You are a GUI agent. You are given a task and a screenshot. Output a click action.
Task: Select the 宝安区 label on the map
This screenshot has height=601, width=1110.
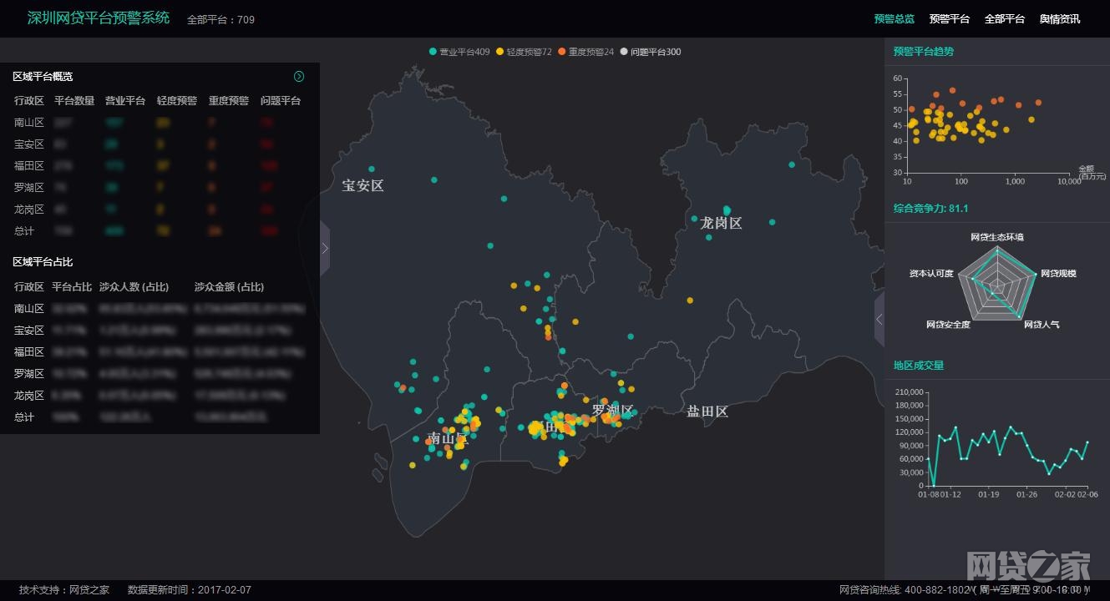tap(362, 185)
